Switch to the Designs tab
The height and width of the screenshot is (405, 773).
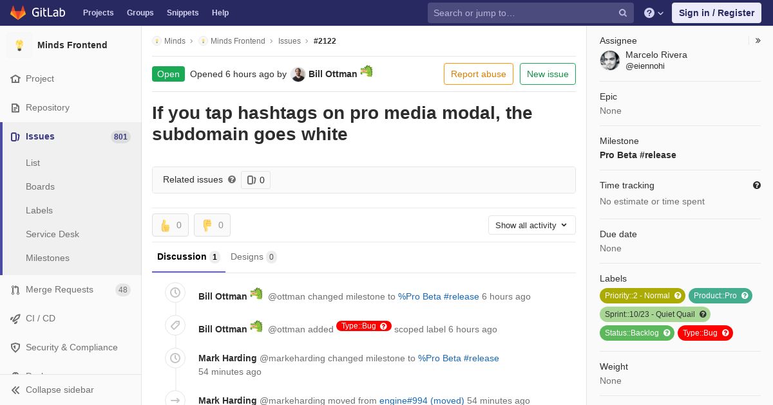[x=253, y=256]
